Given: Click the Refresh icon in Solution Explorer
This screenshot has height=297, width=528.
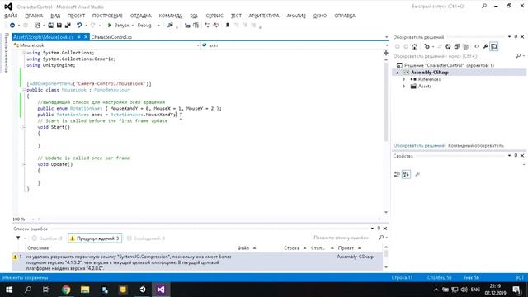Looking at the screenshot, I should point(448,47).
